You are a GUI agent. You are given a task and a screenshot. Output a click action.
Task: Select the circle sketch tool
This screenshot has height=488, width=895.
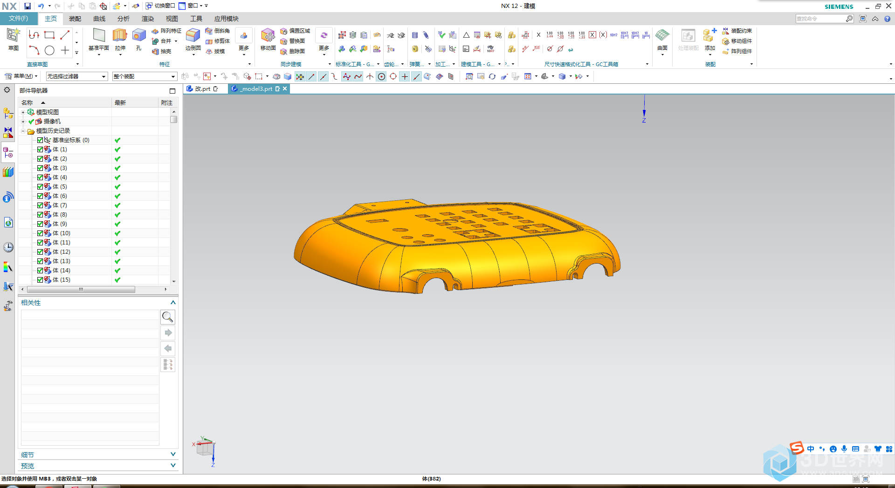(x=49, y=50)
